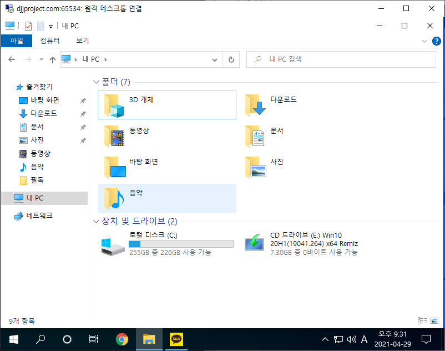Select the 로컬 디스크 (C:) drive

(x=167, y=244)
